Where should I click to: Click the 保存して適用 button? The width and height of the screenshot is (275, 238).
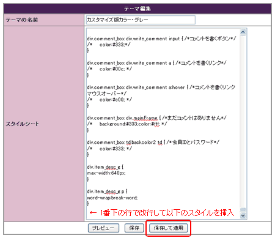coord(169,228)
